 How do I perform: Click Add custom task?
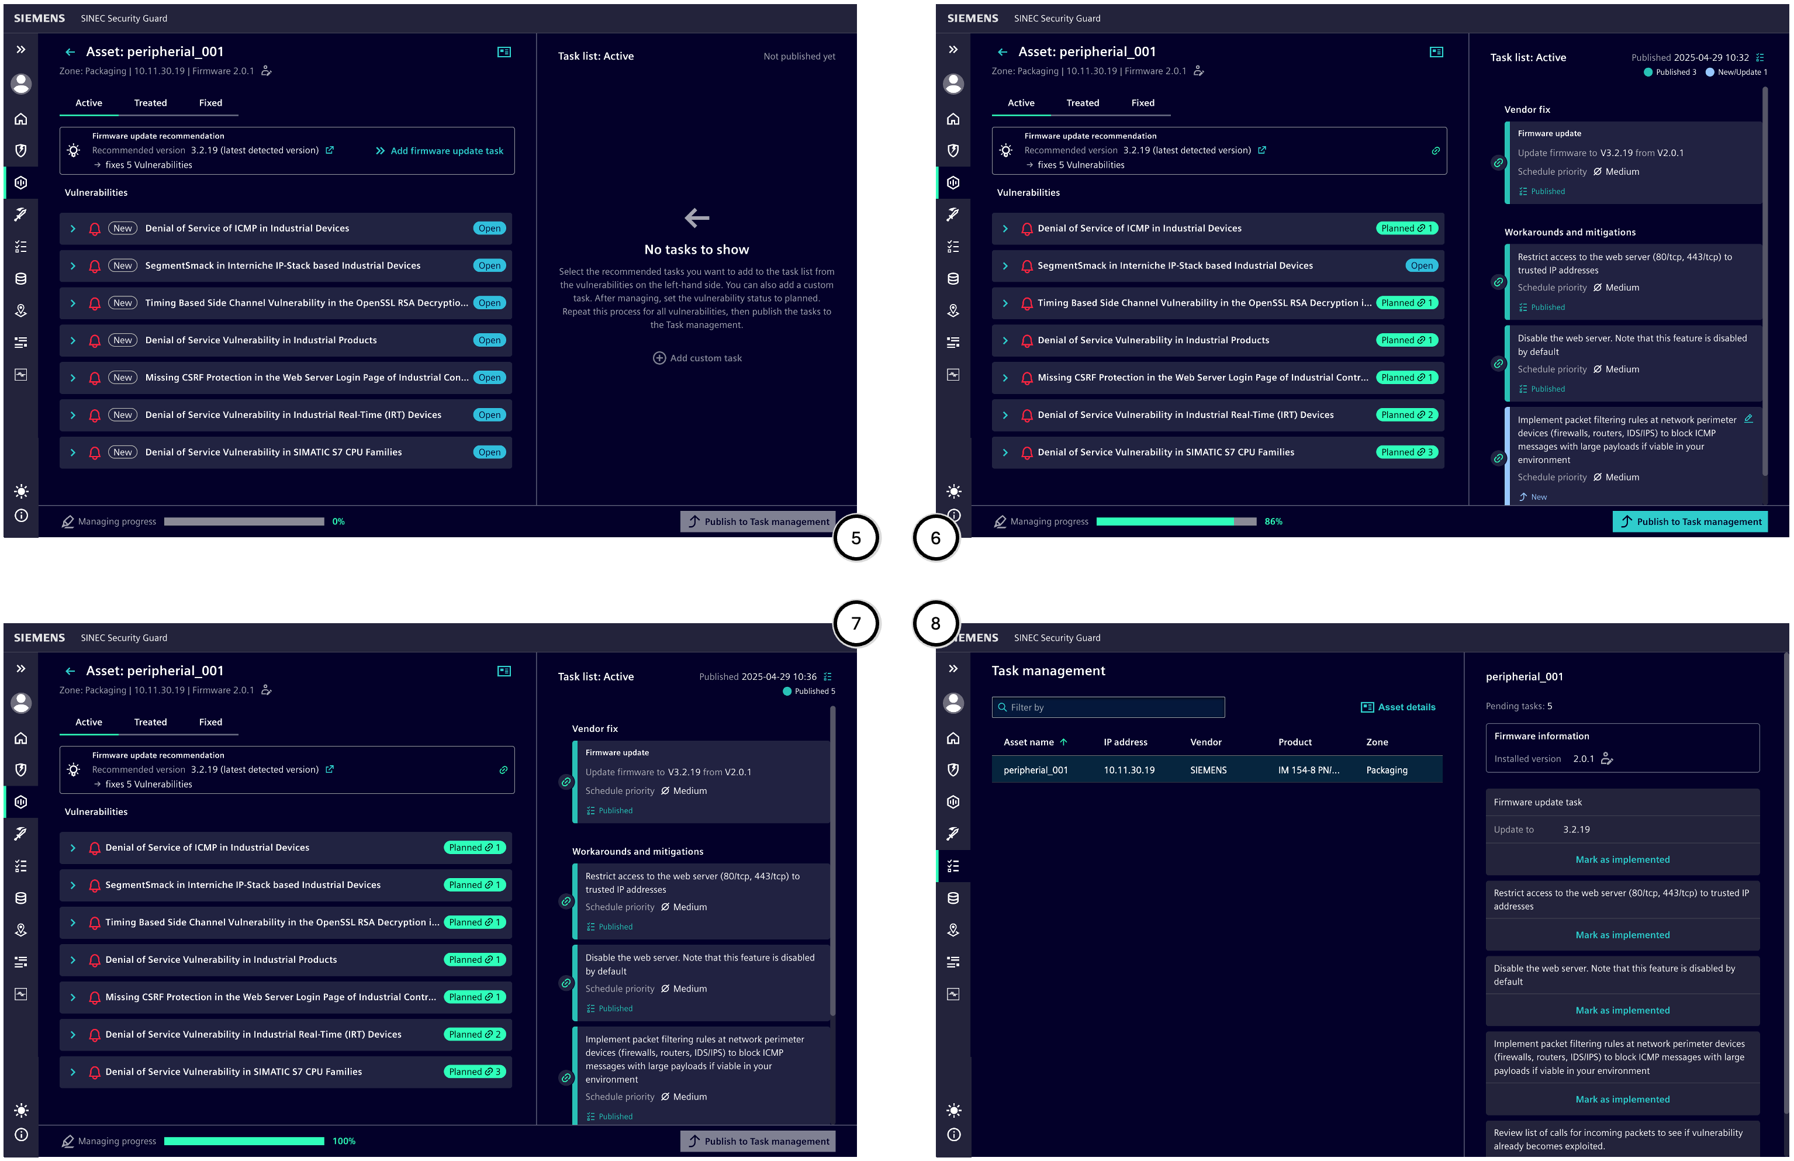pyautogui.click(x=697, y=358)
